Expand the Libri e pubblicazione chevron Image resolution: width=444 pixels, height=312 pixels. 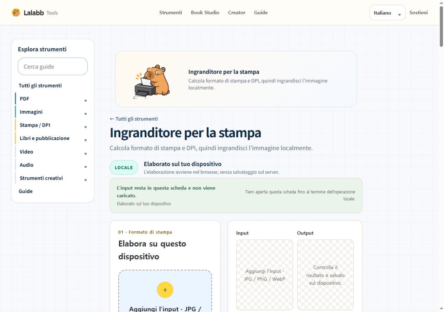[85, 140]
